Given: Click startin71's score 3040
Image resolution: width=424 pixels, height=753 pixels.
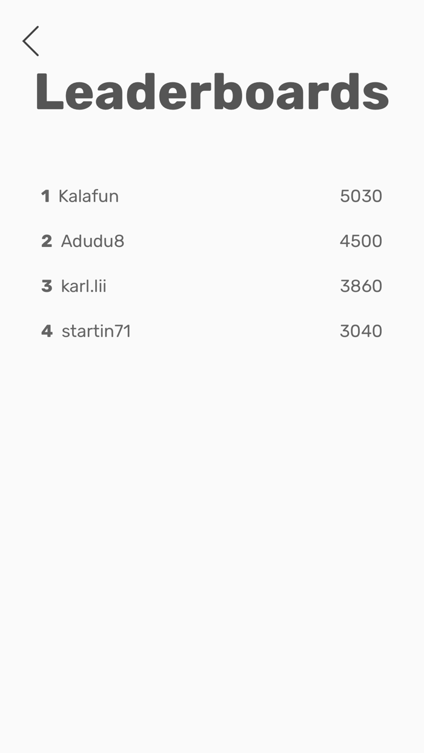Looking at the screenshot, I should point(361,330).
